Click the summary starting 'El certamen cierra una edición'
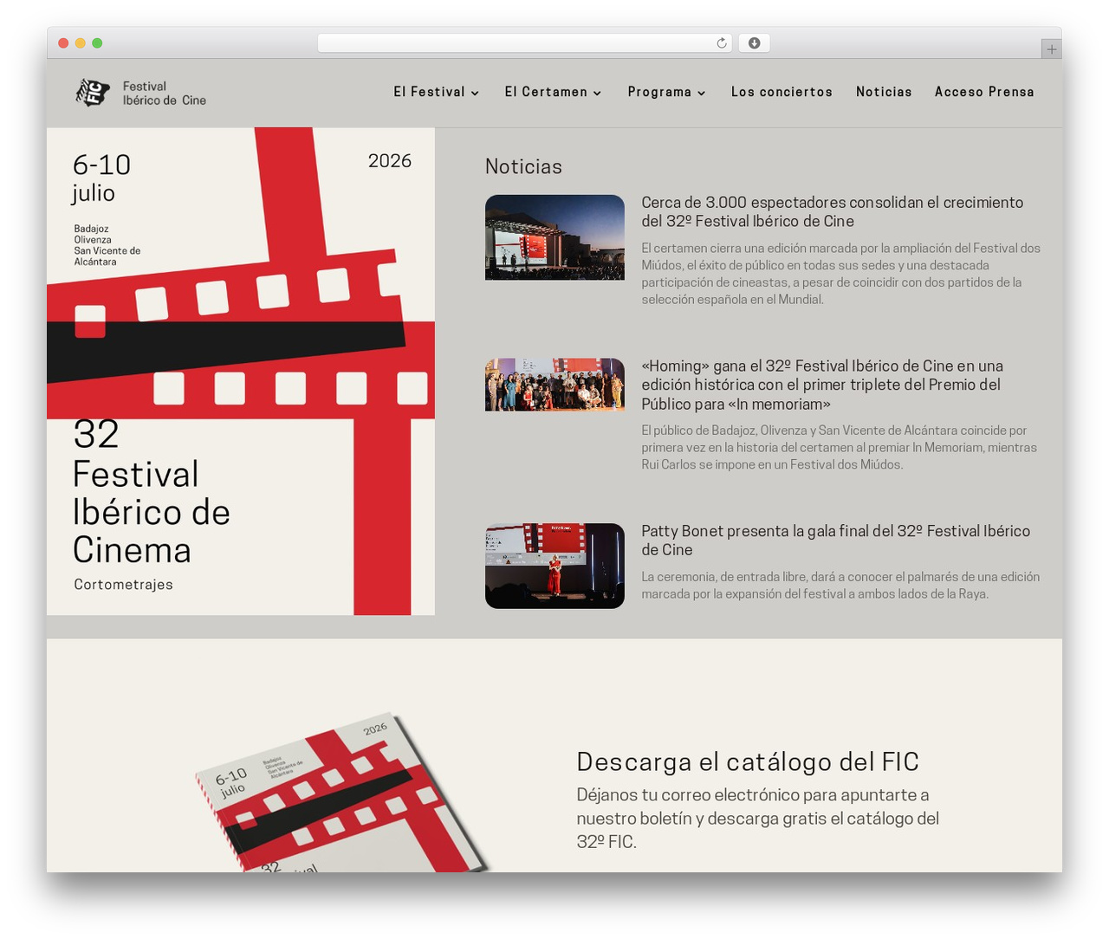The width and height of the screenshot is (1109, 939). [841, 274]
